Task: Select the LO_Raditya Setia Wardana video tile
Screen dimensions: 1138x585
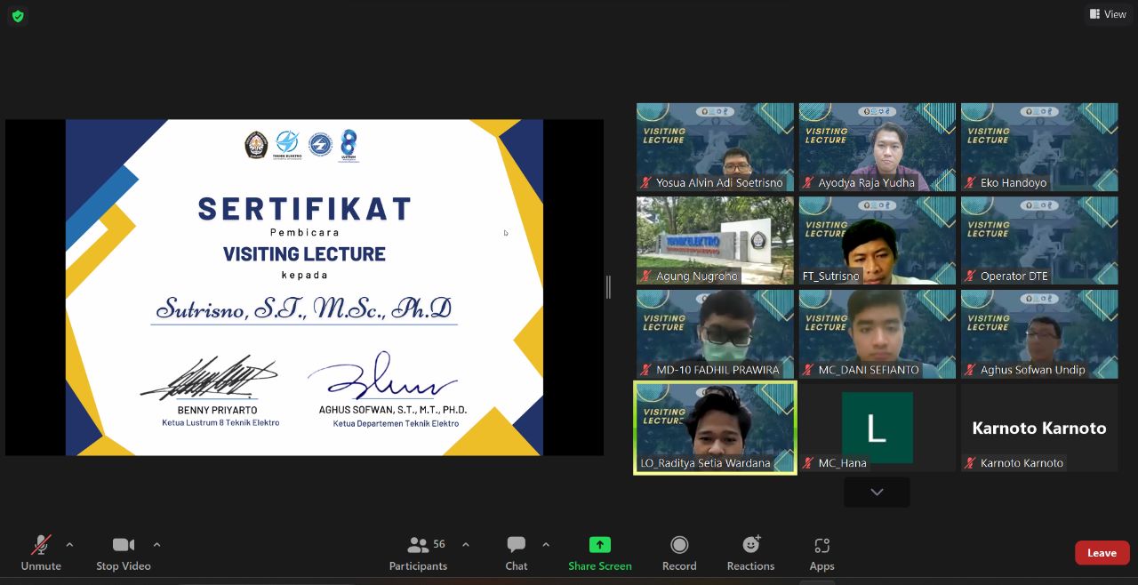Action: coord(715,428)
